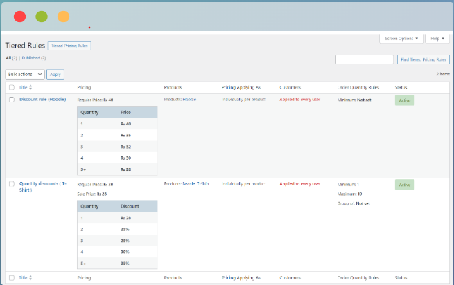This screenshot has width=454, height=285.
Task: Click 'Maximum: 10' text
Action: [349, 194]
